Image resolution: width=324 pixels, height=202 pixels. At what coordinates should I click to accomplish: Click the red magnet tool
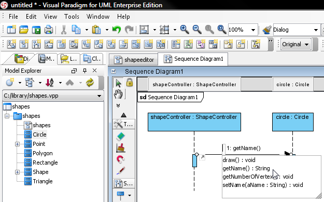[121, 159]
